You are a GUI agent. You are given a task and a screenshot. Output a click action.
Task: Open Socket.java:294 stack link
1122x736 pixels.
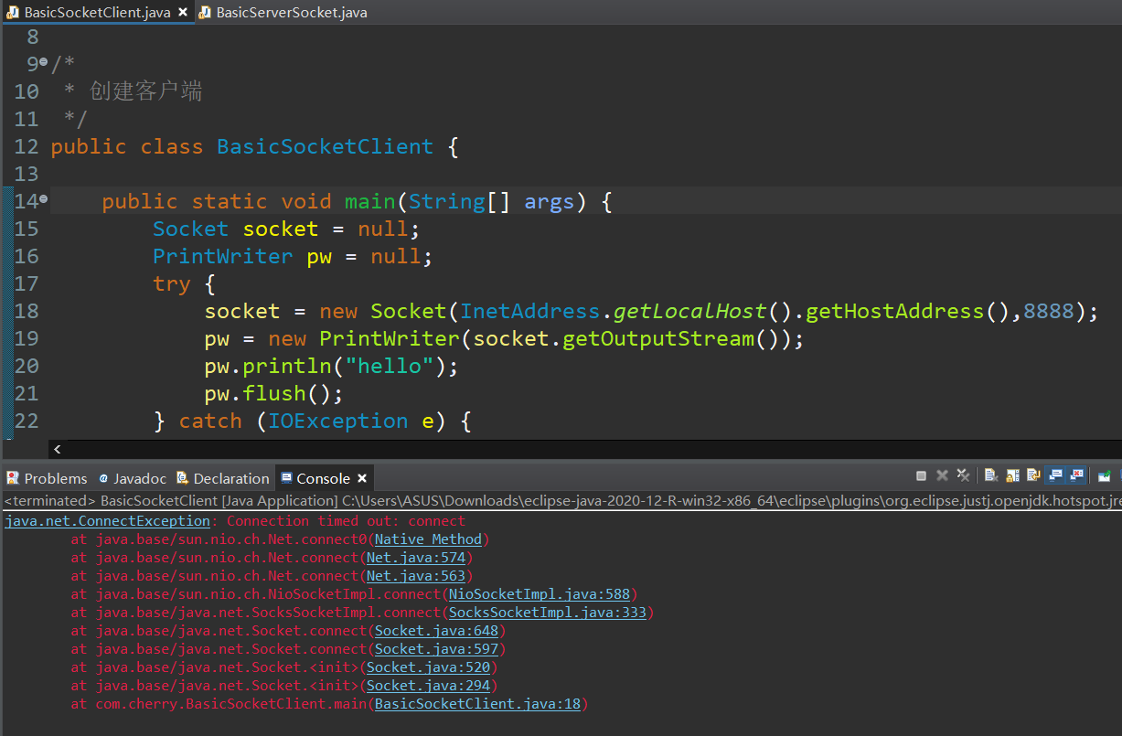point(428,686)
